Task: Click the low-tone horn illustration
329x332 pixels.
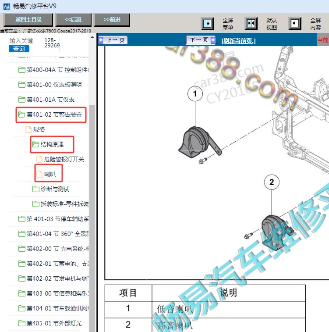Action: pos(200,142)
